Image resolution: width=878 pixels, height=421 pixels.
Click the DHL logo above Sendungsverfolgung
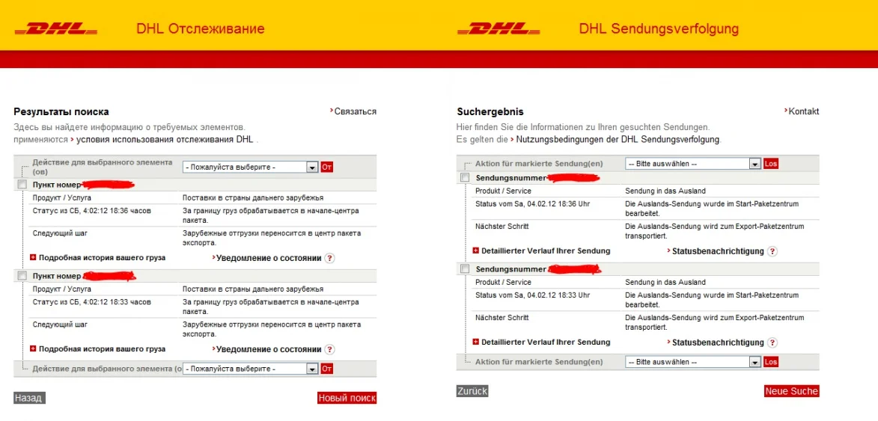coord(498,29)
